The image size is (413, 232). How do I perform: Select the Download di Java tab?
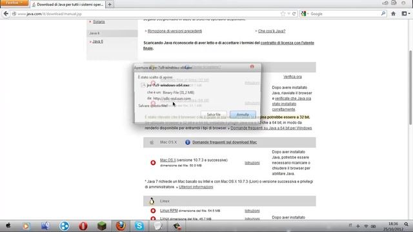point(68,5)
